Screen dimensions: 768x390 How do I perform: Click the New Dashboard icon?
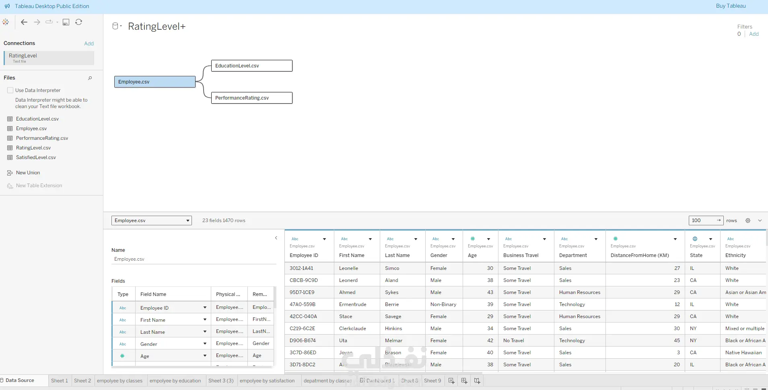464,381
